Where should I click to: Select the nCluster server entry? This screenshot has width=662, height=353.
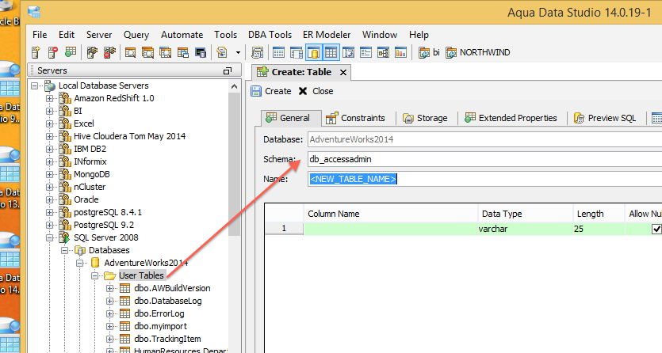point(90,187)
